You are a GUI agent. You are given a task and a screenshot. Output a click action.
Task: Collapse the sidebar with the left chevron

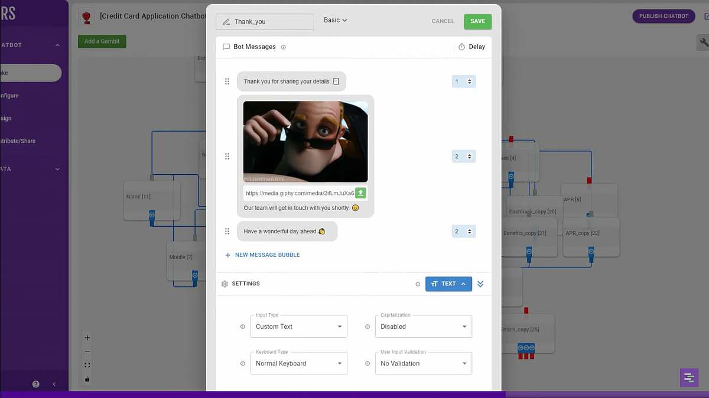[54, 384]
